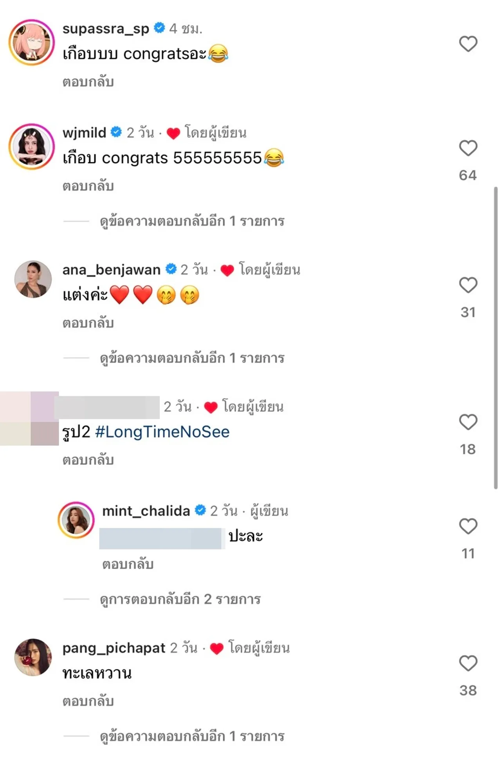Open wjmild's username link
Screen dimensions: 501x759
coord(82,133)
